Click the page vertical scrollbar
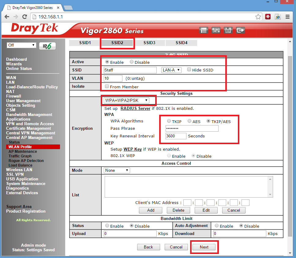Image resolution: width=296 pixels, height=258 pixels. point(290,146)
